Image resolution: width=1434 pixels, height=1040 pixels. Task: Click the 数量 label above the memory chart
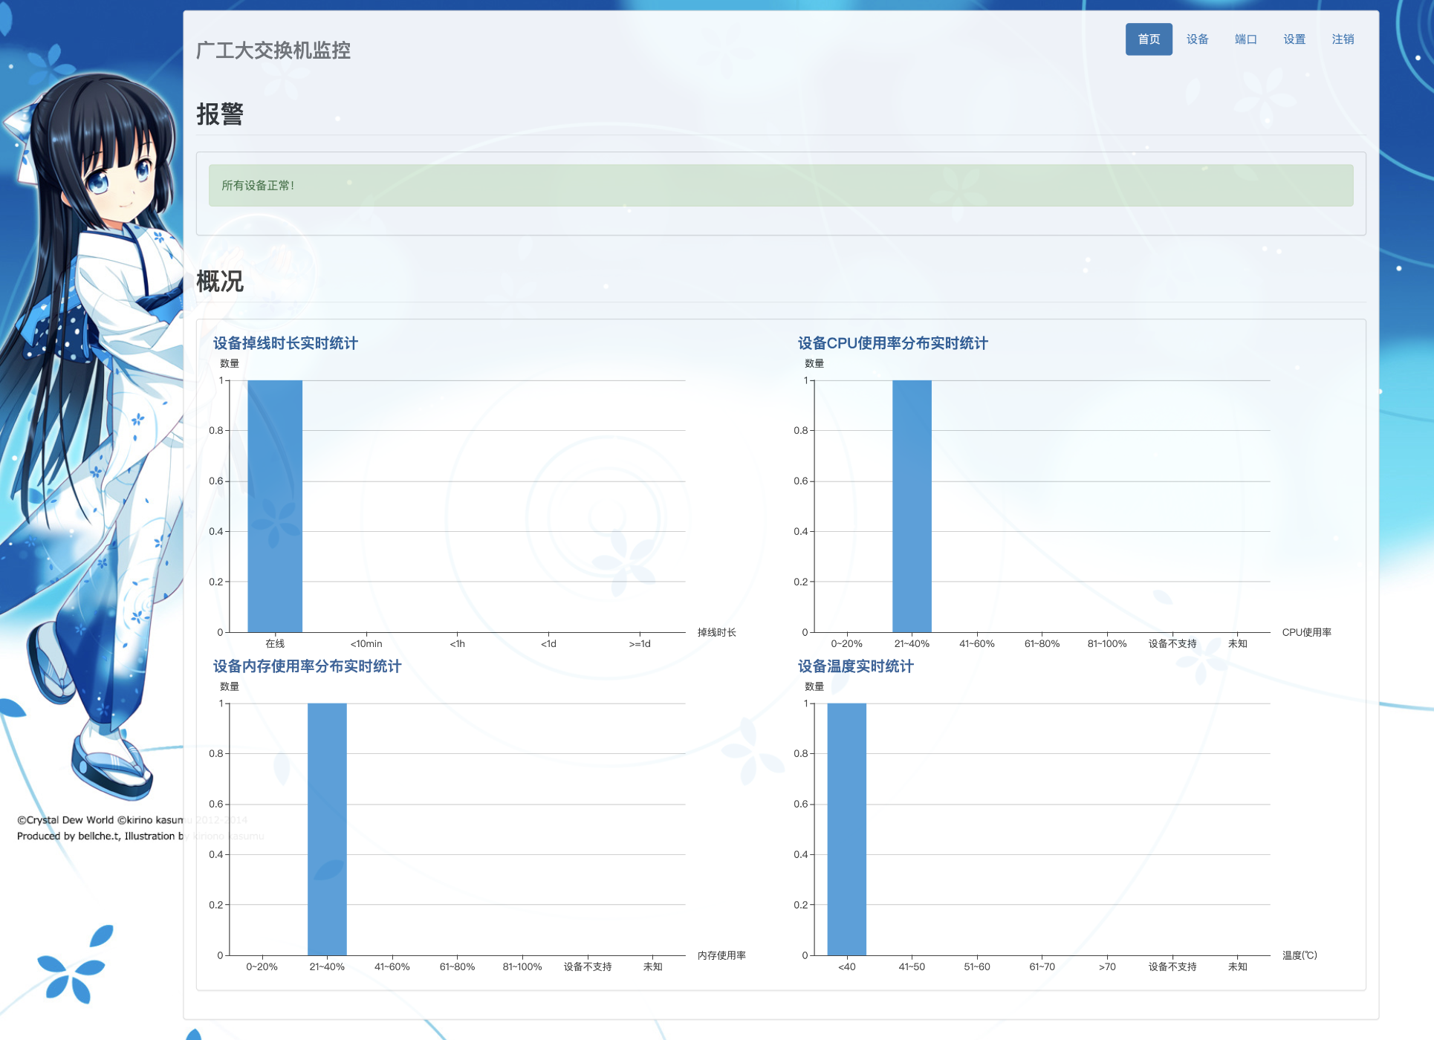(x=230, y=686)
